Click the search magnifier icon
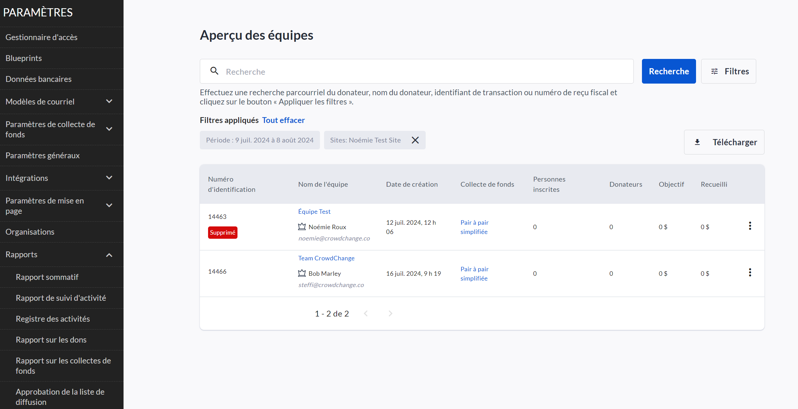Screen dimensions: 798x409 214,71
